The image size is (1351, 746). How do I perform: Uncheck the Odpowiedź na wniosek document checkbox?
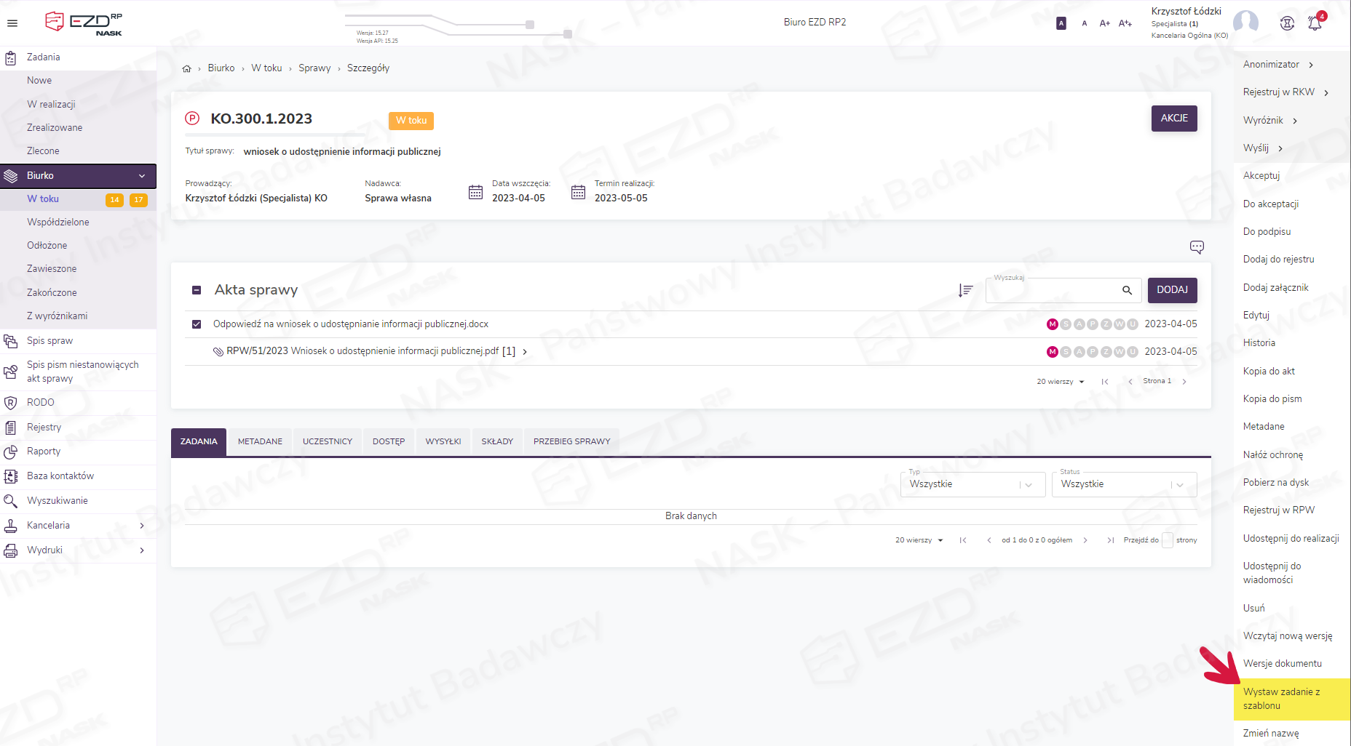coord(197,324)
